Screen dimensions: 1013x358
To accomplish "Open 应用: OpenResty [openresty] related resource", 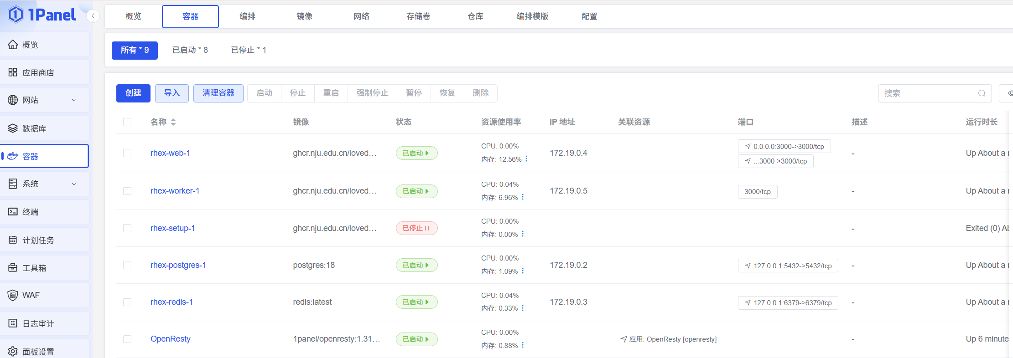I will (x=668, y=339).
